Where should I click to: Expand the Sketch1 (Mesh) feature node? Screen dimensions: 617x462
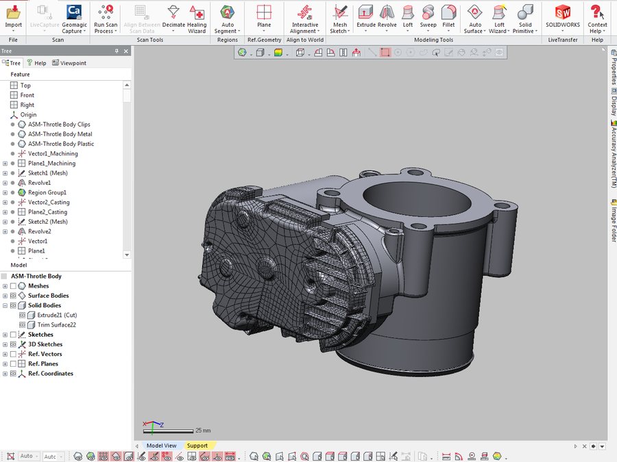click(x=5, y=173)
